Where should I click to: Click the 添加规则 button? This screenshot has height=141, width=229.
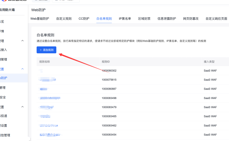pos(46,50)
